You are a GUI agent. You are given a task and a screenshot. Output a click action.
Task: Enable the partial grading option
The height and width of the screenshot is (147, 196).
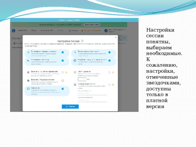click(x=62, y=72)
